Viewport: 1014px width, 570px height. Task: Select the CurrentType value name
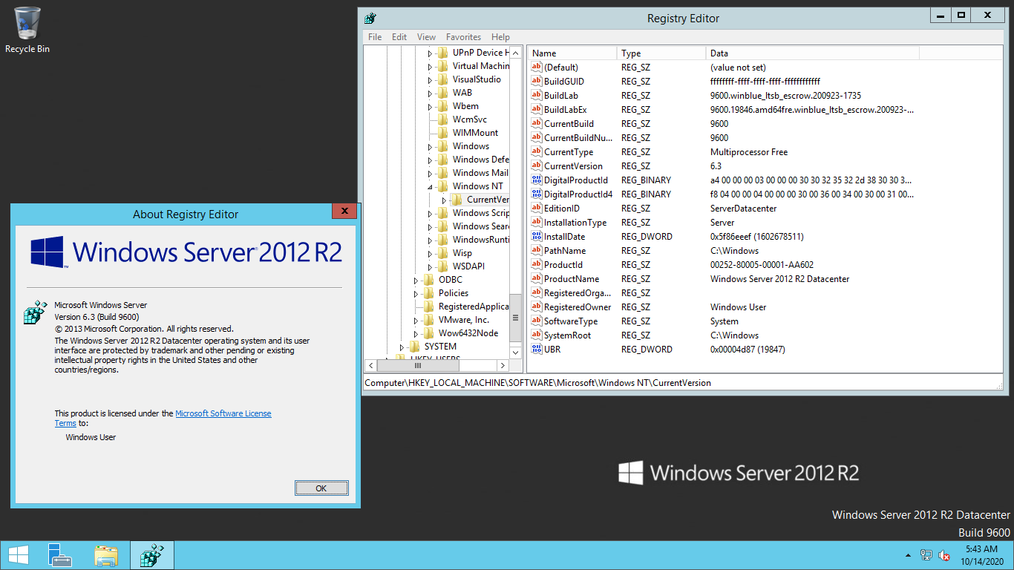[x=569, y=151]
